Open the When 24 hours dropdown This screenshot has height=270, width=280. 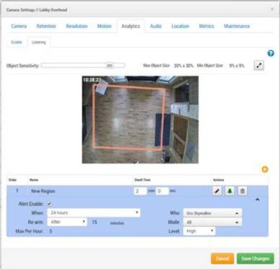tap(94, 212)
